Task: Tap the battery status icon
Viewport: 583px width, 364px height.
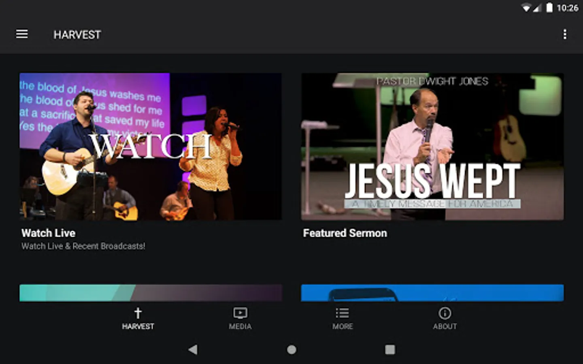Action: [x=549, y=8]
